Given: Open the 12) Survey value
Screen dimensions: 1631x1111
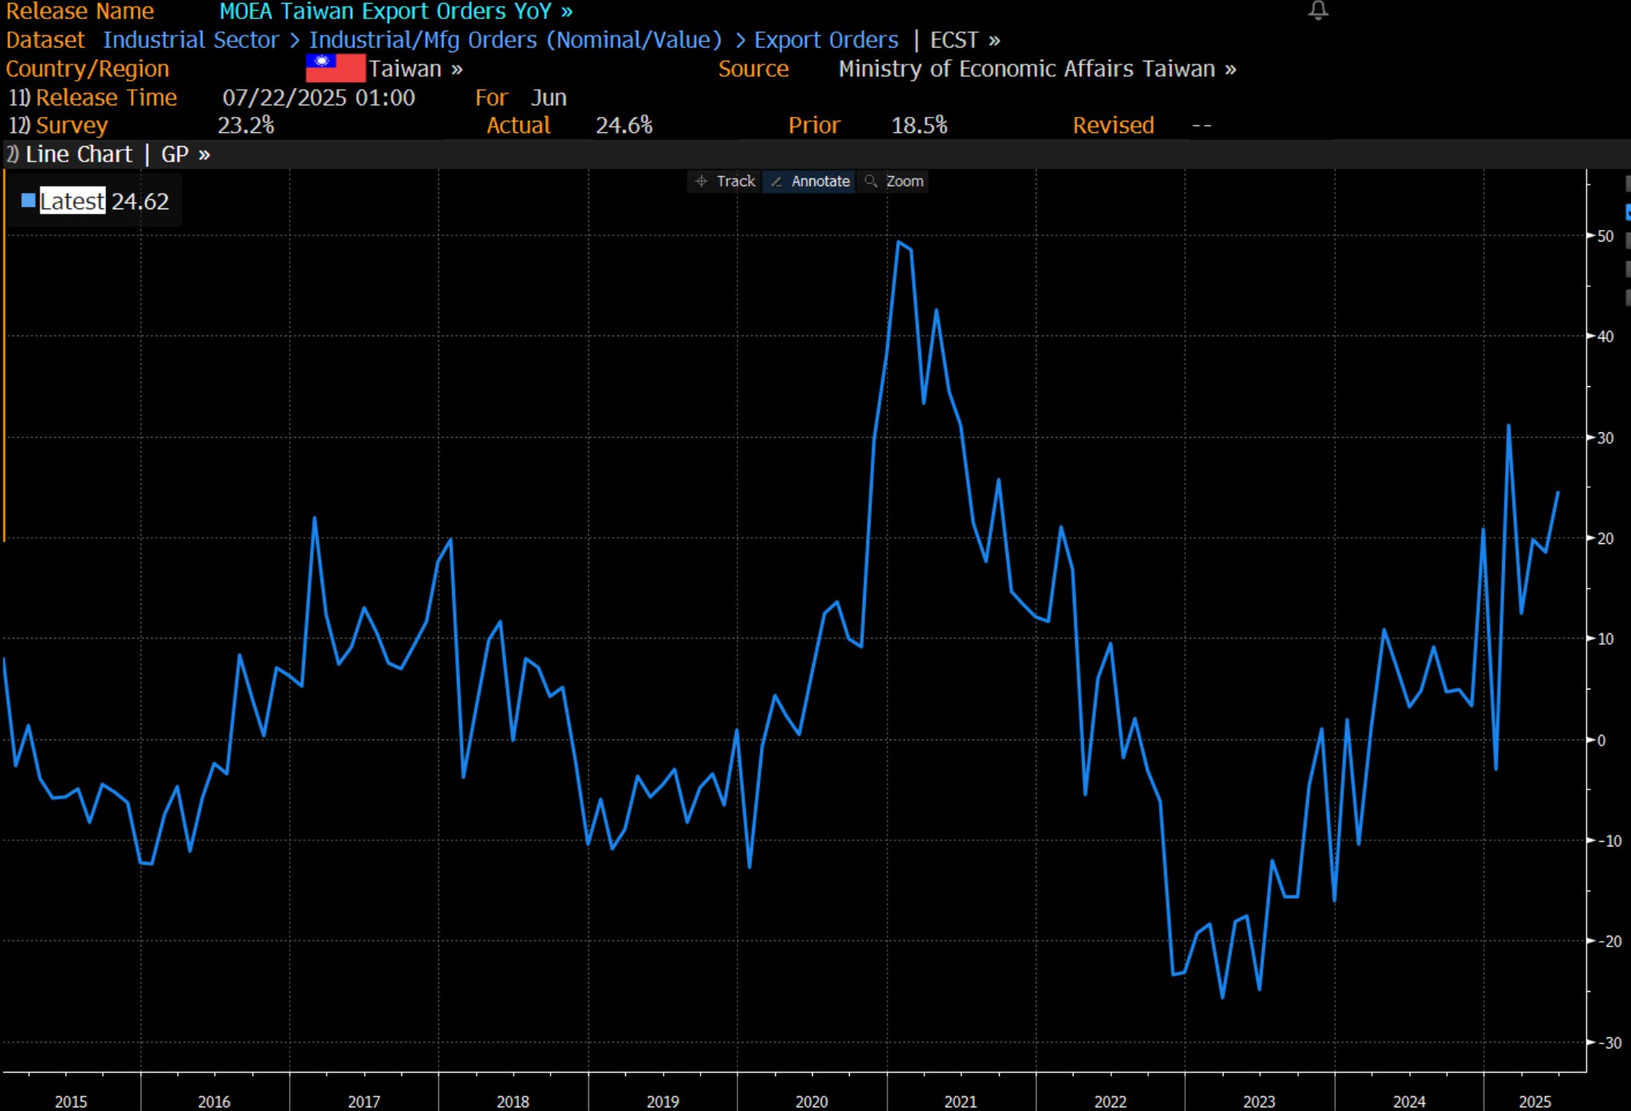Looking at the screenshot, I should pyautogui.click(x=58, y=125).
